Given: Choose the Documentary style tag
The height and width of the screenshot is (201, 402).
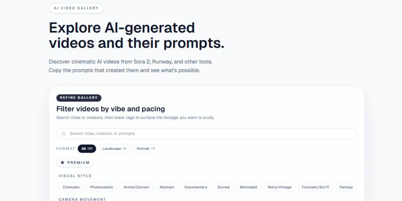Looking at the screenshot, I should click(196, 187).
